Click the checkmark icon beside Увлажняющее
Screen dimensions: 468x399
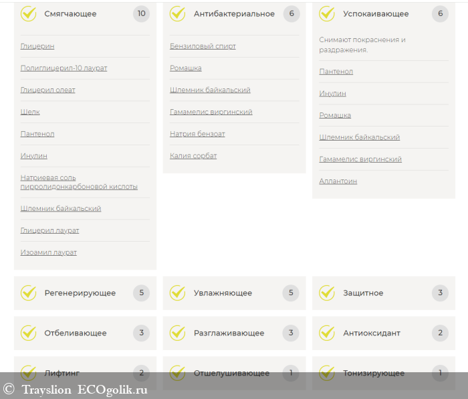[178, 293]
